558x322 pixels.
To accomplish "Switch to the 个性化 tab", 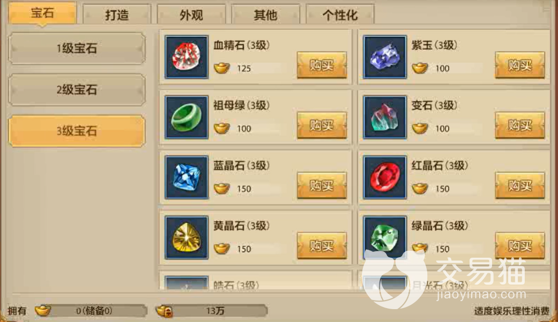I will pyautogui.click(x=340, y=14).
